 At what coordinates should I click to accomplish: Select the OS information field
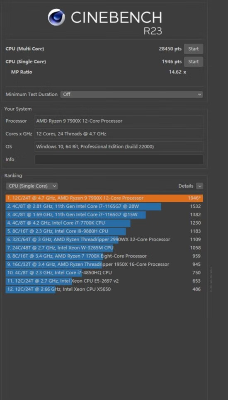(x=119, y=147)
